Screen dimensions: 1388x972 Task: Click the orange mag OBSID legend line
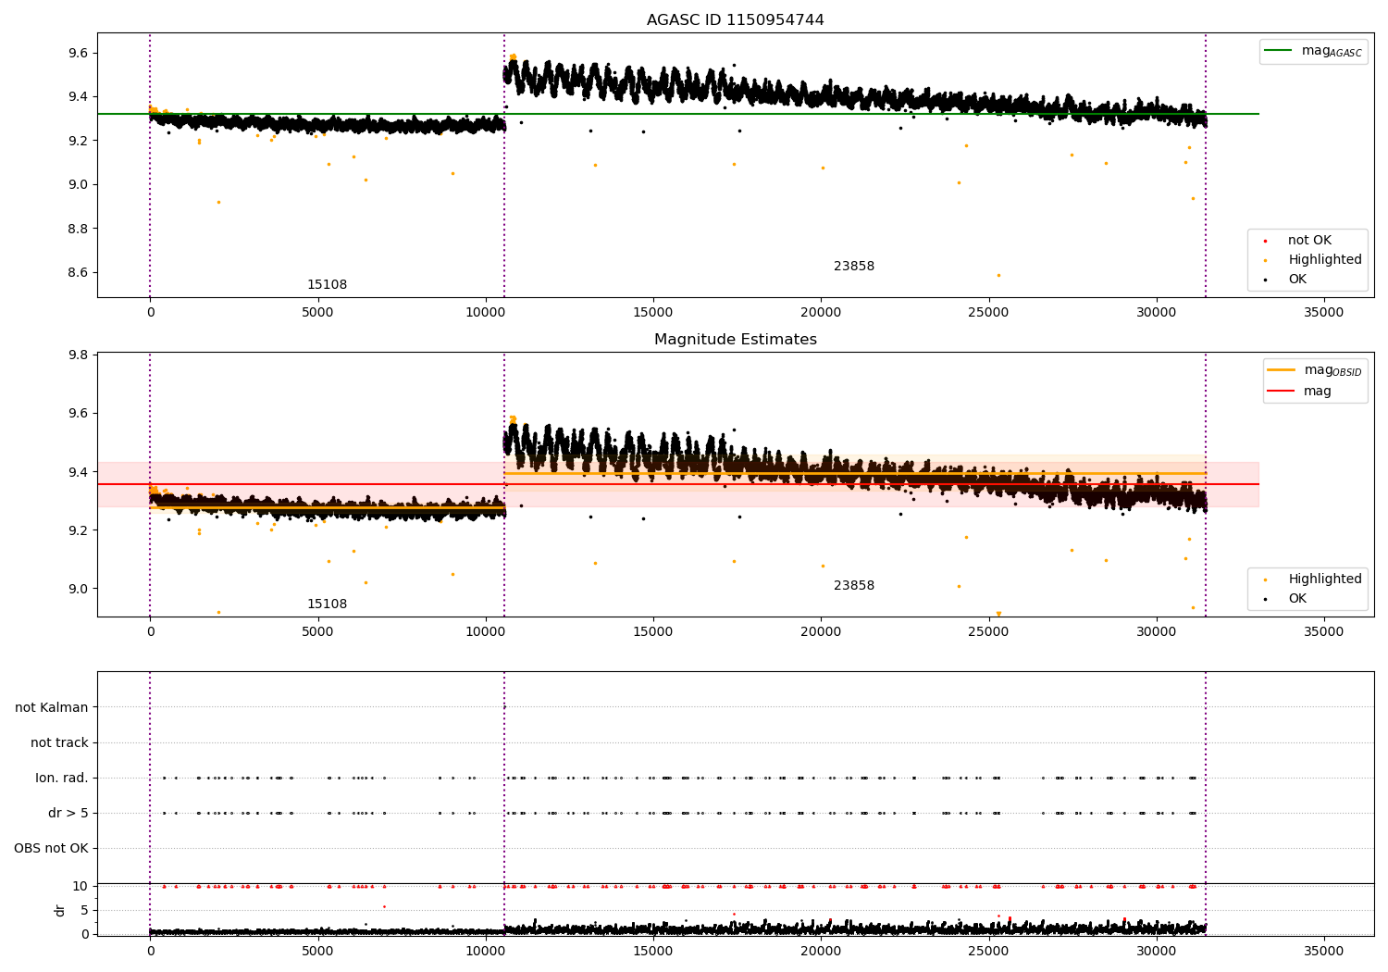[1282, 370]
